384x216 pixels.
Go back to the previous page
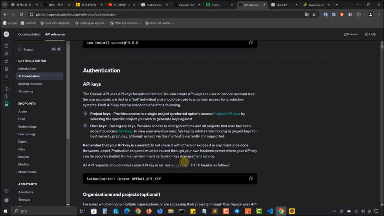[x=5, y=14]
